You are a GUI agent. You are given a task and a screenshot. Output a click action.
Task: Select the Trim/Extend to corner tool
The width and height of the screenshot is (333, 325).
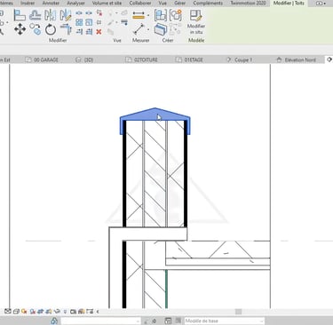click(66, 29)
